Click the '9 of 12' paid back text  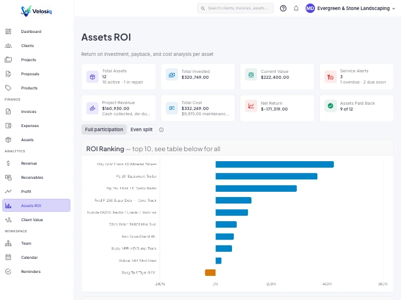(x=346, y=109)
